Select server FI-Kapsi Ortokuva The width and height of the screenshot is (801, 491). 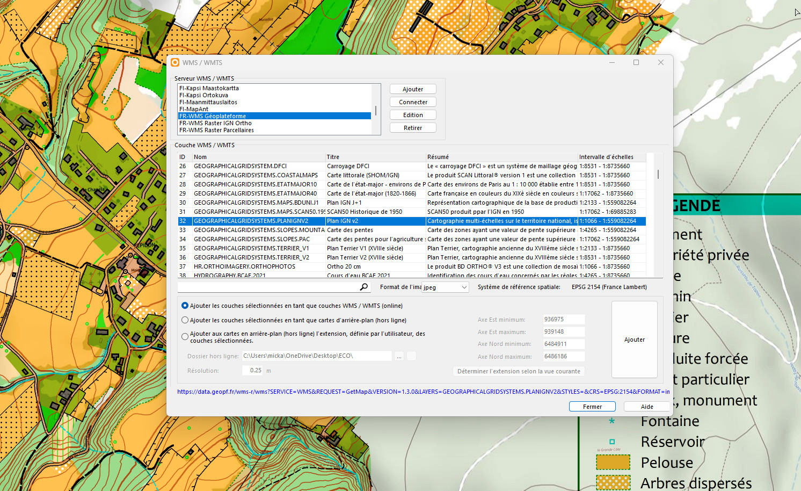pos(274,95)
